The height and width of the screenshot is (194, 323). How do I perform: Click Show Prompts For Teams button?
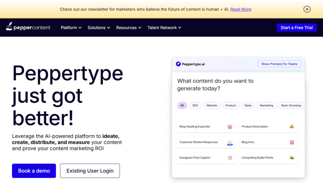click(279, 64)
